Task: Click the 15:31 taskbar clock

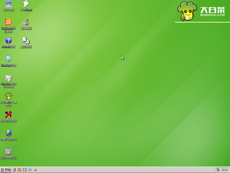Action: coord(225,170)
